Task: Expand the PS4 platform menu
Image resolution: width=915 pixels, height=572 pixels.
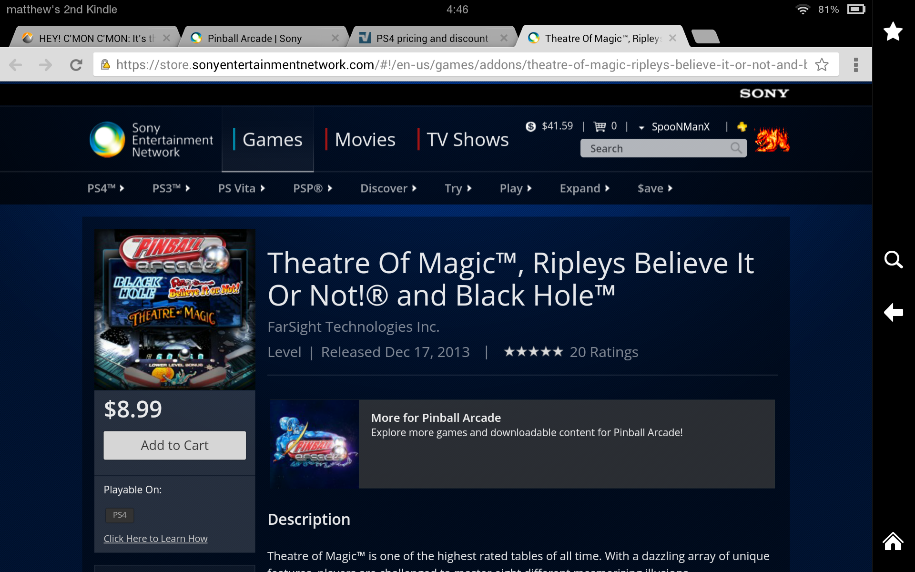Action: (x=105, y=188)
